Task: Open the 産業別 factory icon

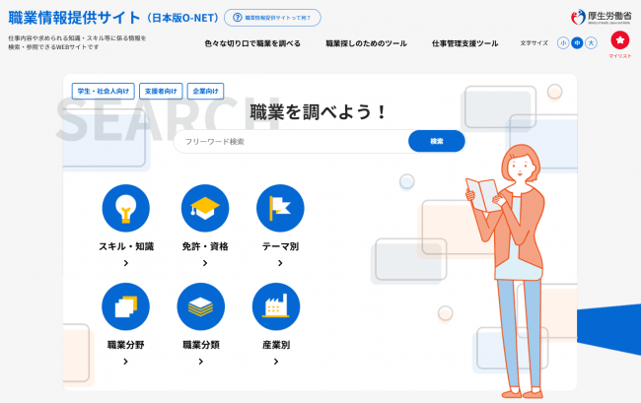Action: [x=276, y=306]
